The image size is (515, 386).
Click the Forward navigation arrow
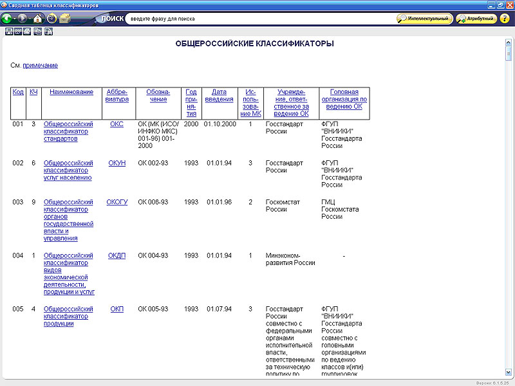click(23, 19)
